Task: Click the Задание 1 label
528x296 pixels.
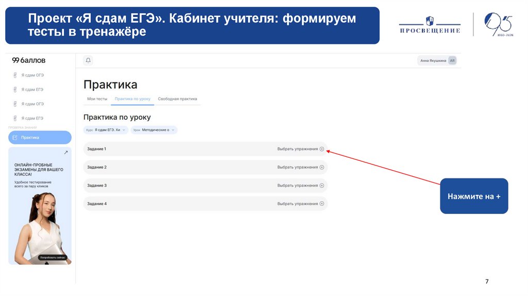Action: 96,149
